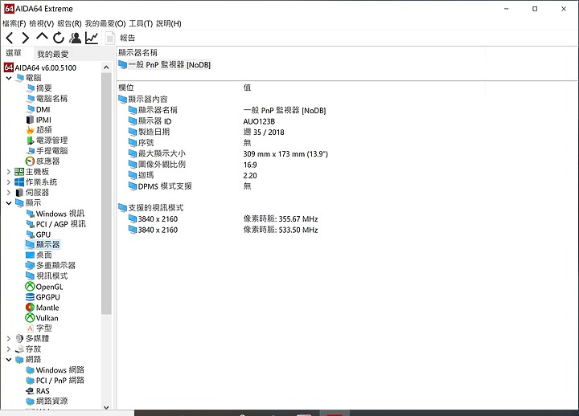Select the 手提電腦 item
579x416 pixels.
47,150
